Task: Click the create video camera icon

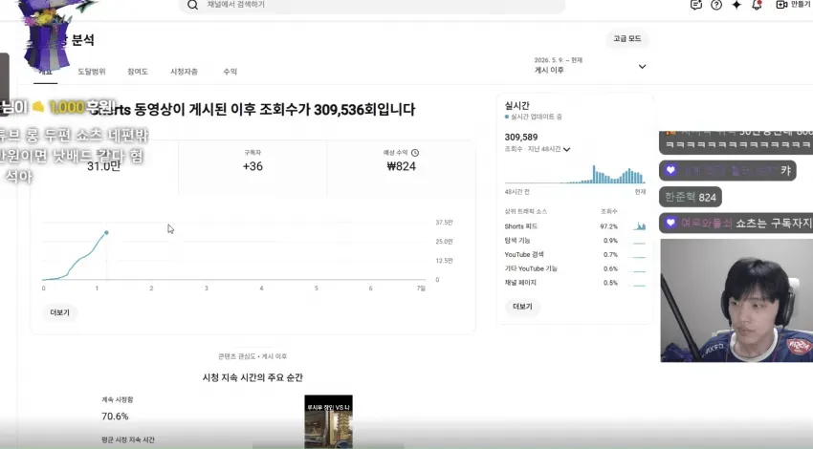Action: tap(781, 5)
